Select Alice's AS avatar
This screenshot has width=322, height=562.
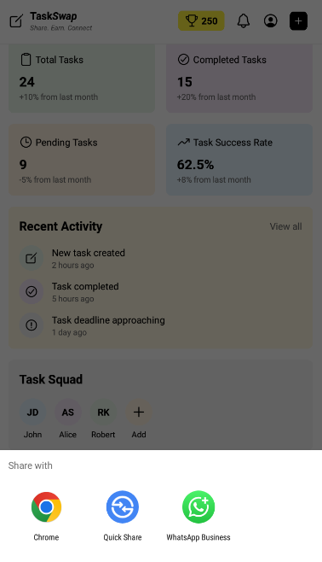click(68, 413)
